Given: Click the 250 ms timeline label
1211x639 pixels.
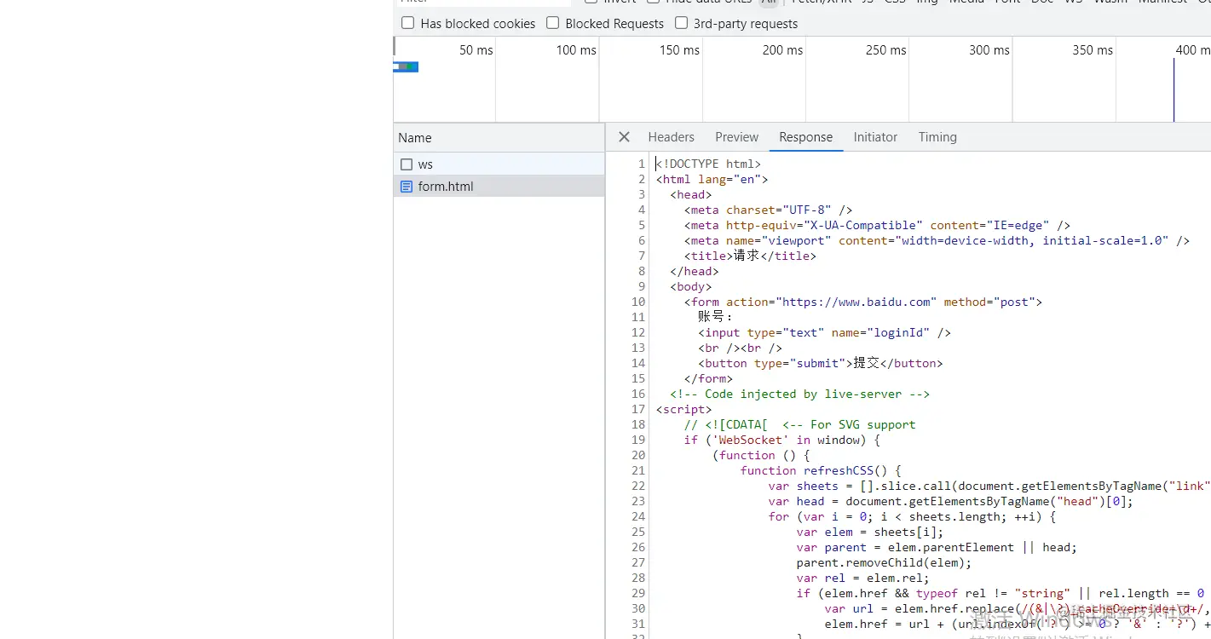Looking at the screenshot, I should pyautogui.click(x=886, y=50).
